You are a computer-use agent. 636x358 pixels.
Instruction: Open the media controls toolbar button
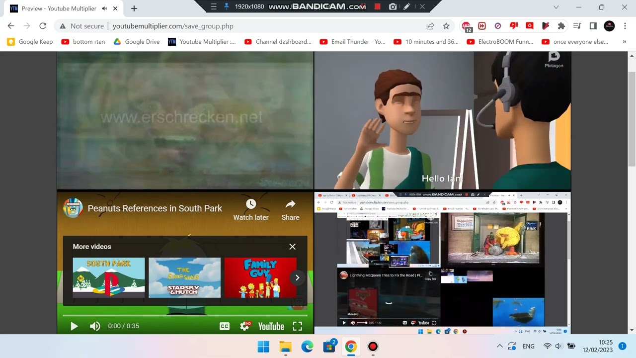pos(577,26)
